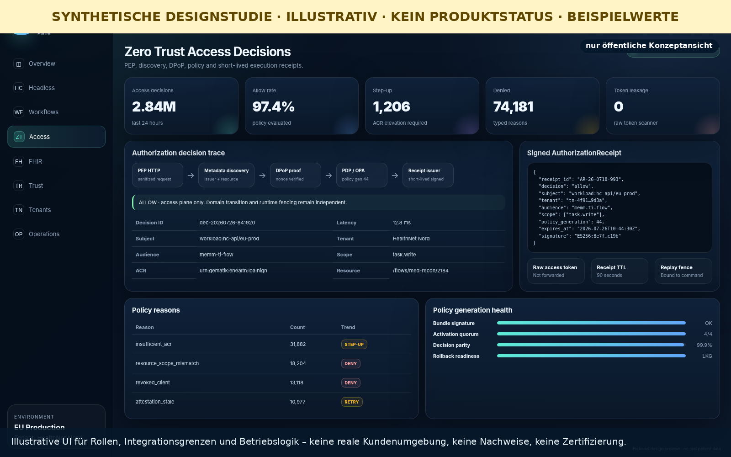Click the ALLOW access plane only notice
The image size is (731, 457).
coord(318,202)
